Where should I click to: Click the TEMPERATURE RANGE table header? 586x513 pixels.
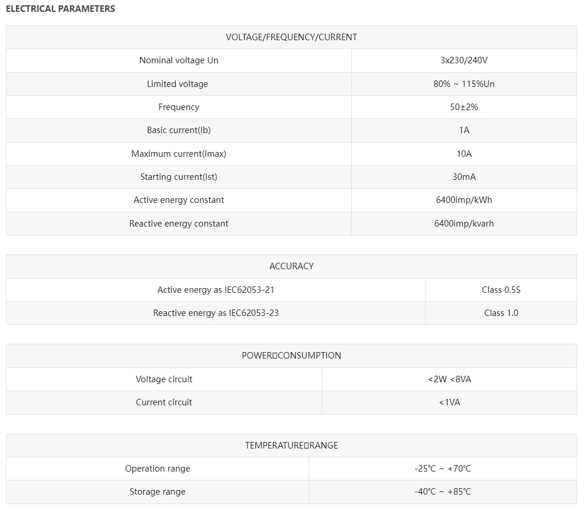pyautogui.click(x=292, y=446)
